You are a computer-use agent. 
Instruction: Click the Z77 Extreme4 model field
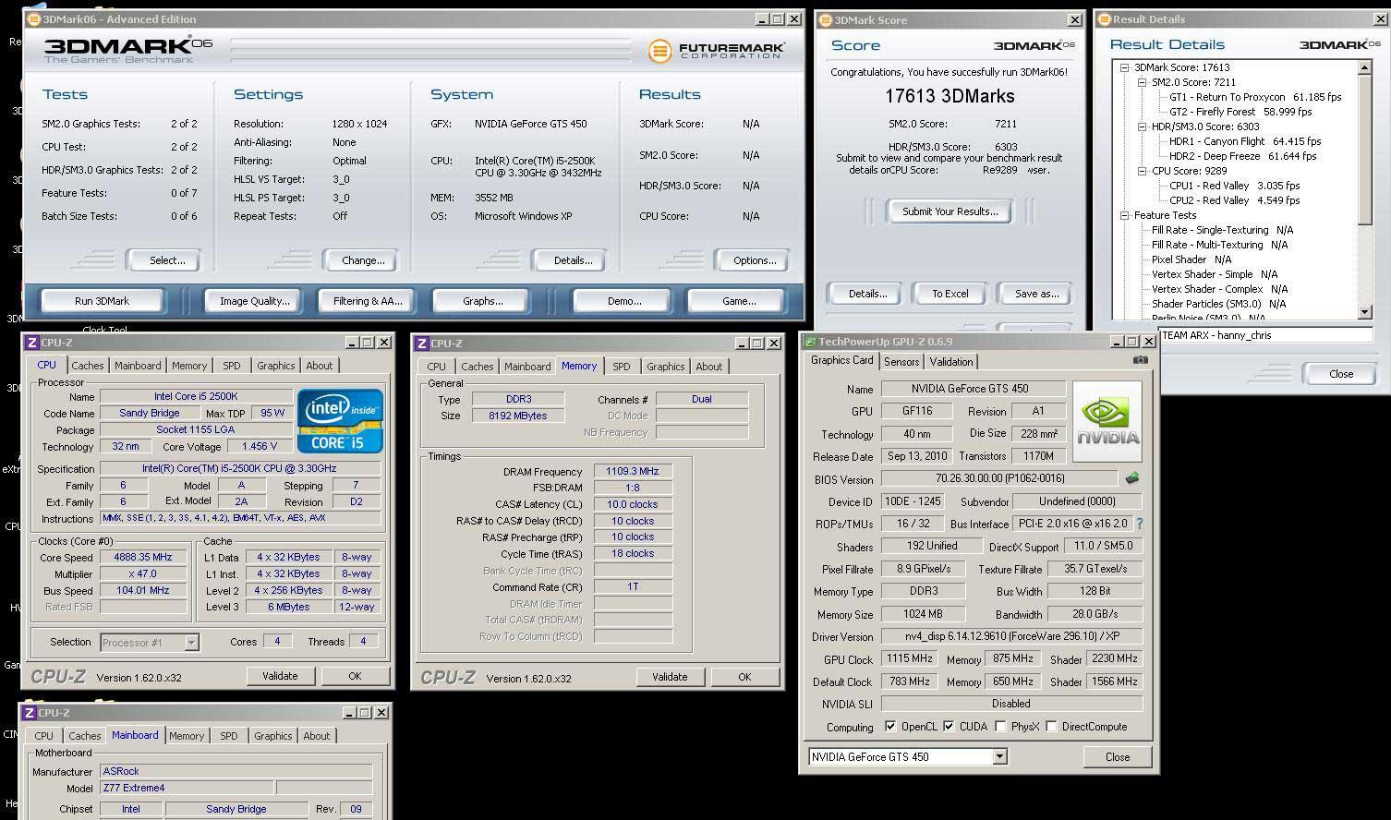[187, 789]
